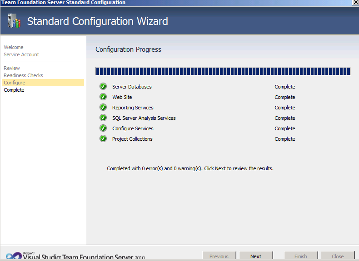
Task: Click the Finish button
Action: [x=301, y=256]
